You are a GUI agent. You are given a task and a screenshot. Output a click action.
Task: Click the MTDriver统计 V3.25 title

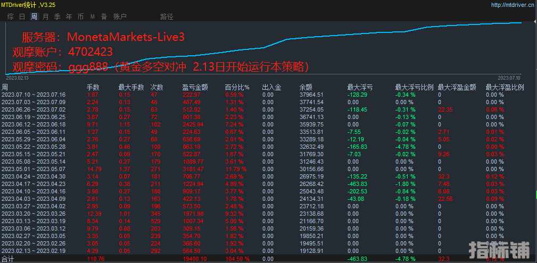28,5
